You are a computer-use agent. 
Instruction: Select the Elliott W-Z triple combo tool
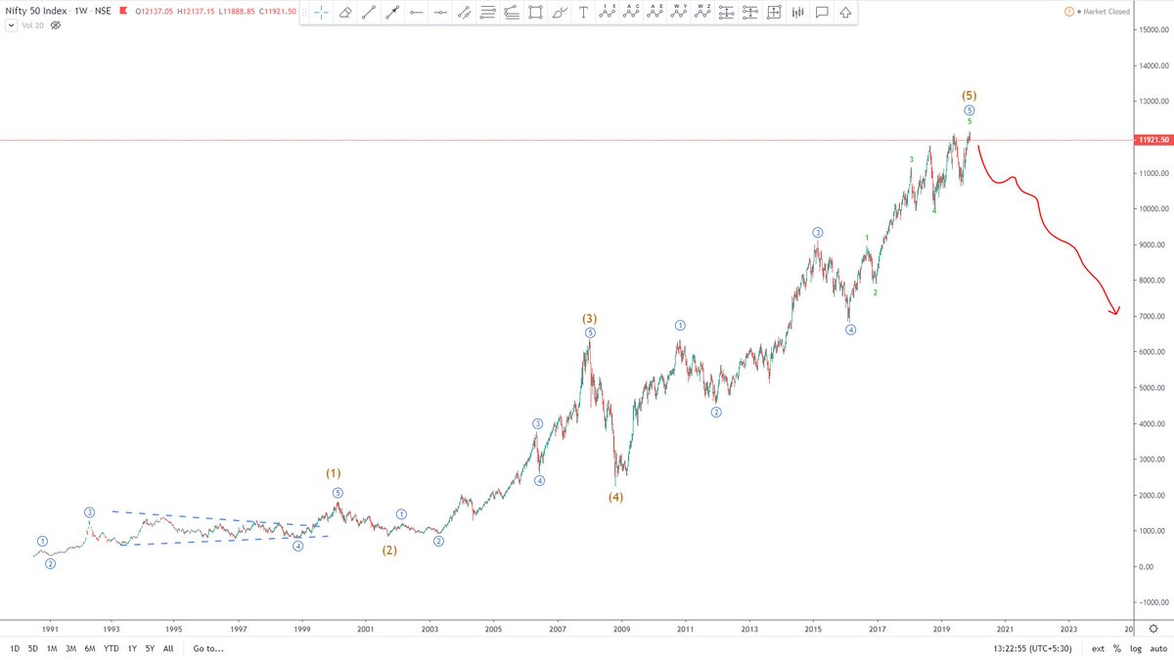[702, 13]
